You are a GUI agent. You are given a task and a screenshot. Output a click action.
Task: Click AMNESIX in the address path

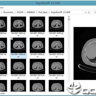pos(31,12)
